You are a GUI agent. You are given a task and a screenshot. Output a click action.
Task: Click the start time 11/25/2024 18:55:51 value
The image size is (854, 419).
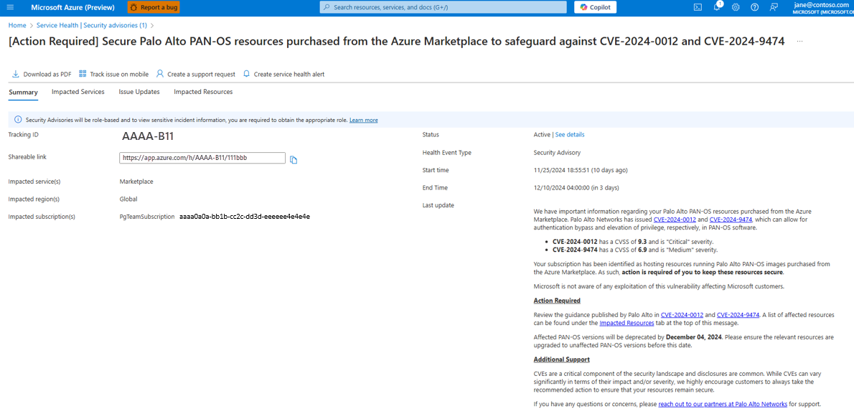pos(581,170)
